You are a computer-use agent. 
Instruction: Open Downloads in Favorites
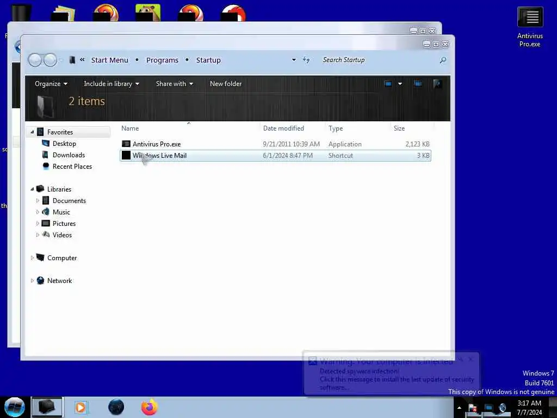pos(69,155)
